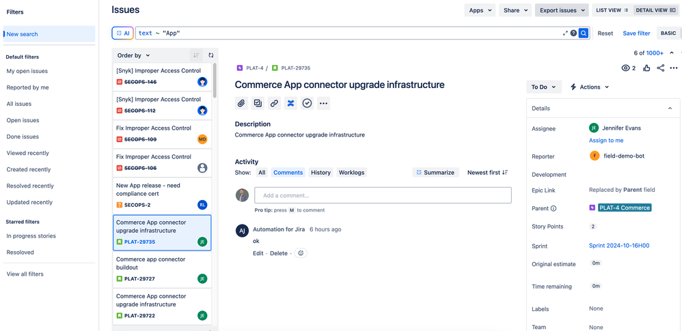
Task: Show Comments activity tab
Action: (288, 173)
